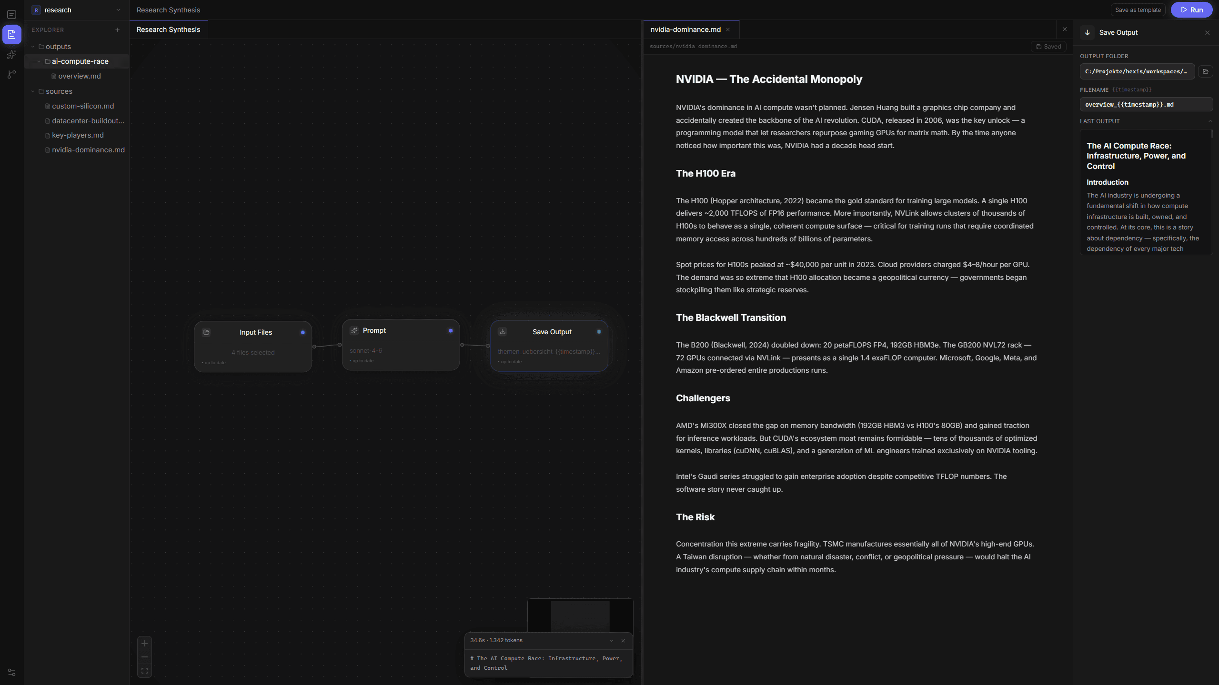Image resolution: width=1219 pixels, height=685 pixels.
Task: Run the workflow
Action: pos(1191,10)
